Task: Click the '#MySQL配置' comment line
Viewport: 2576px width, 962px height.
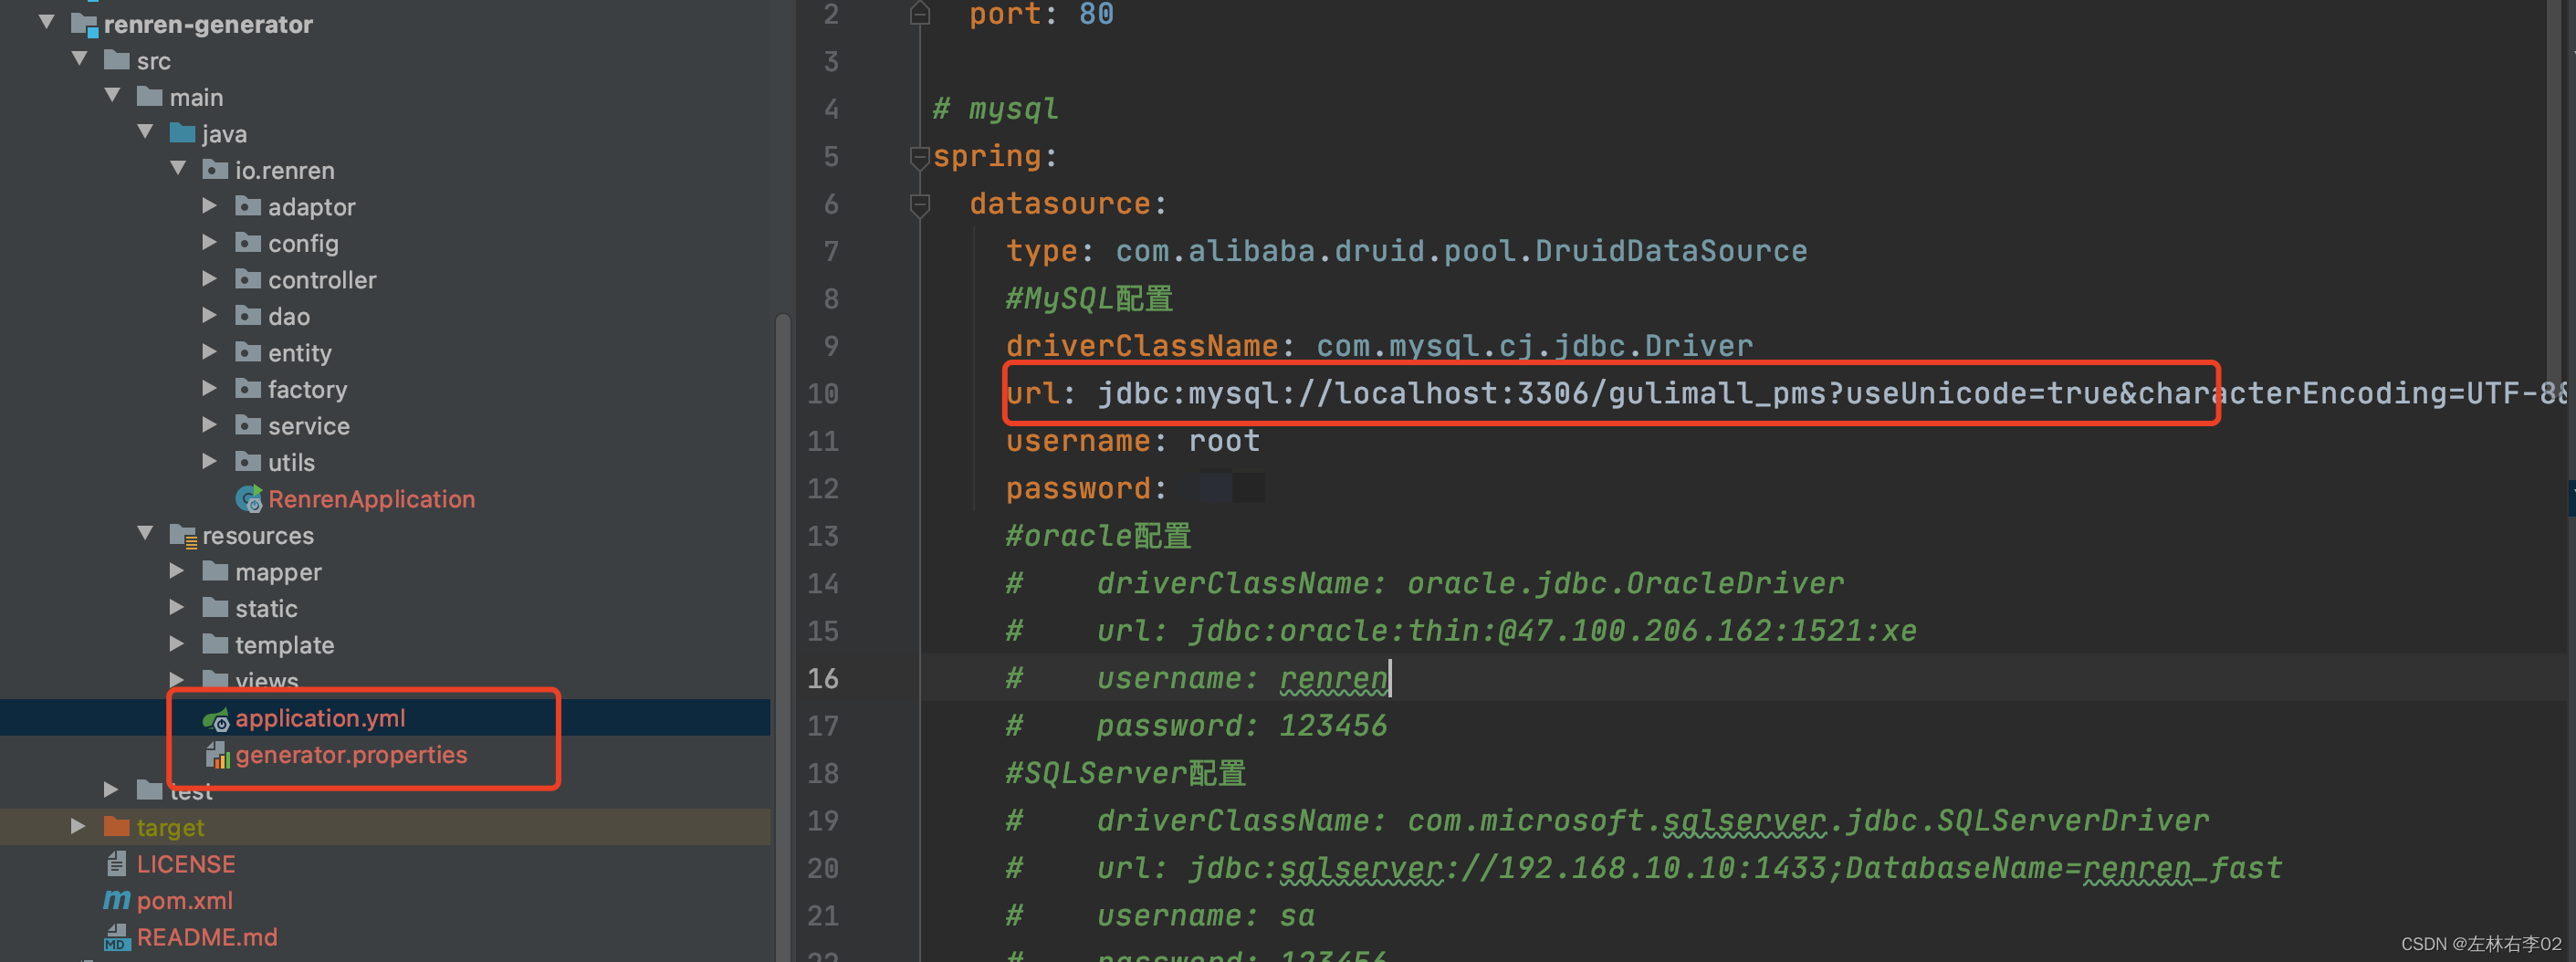Action: click(x=1089, y=298)
